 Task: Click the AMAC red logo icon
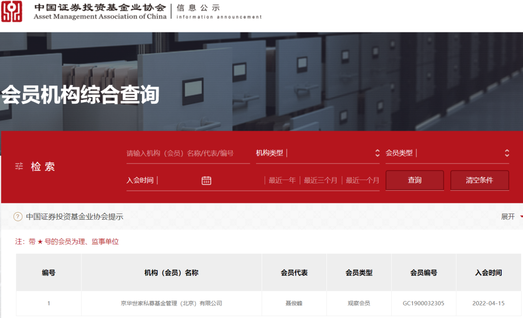click(12, 11)
